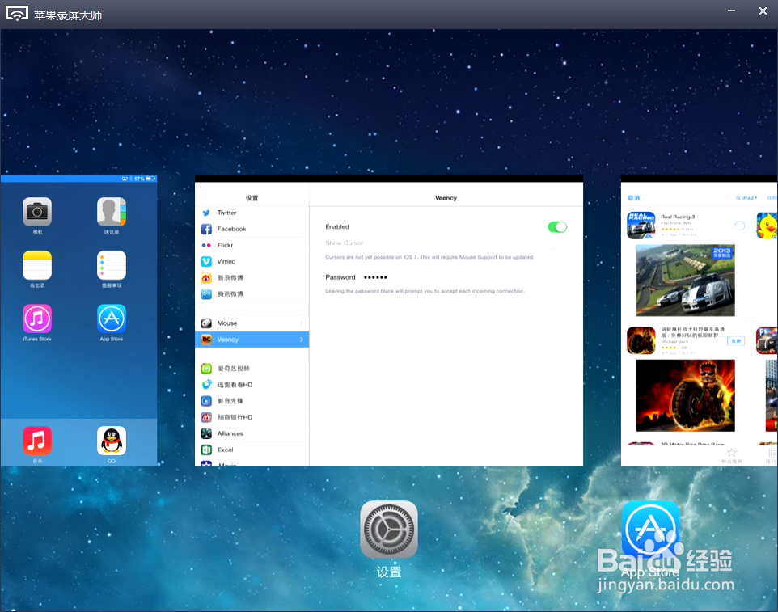Click the Alliances app icon

click(206, 433)
